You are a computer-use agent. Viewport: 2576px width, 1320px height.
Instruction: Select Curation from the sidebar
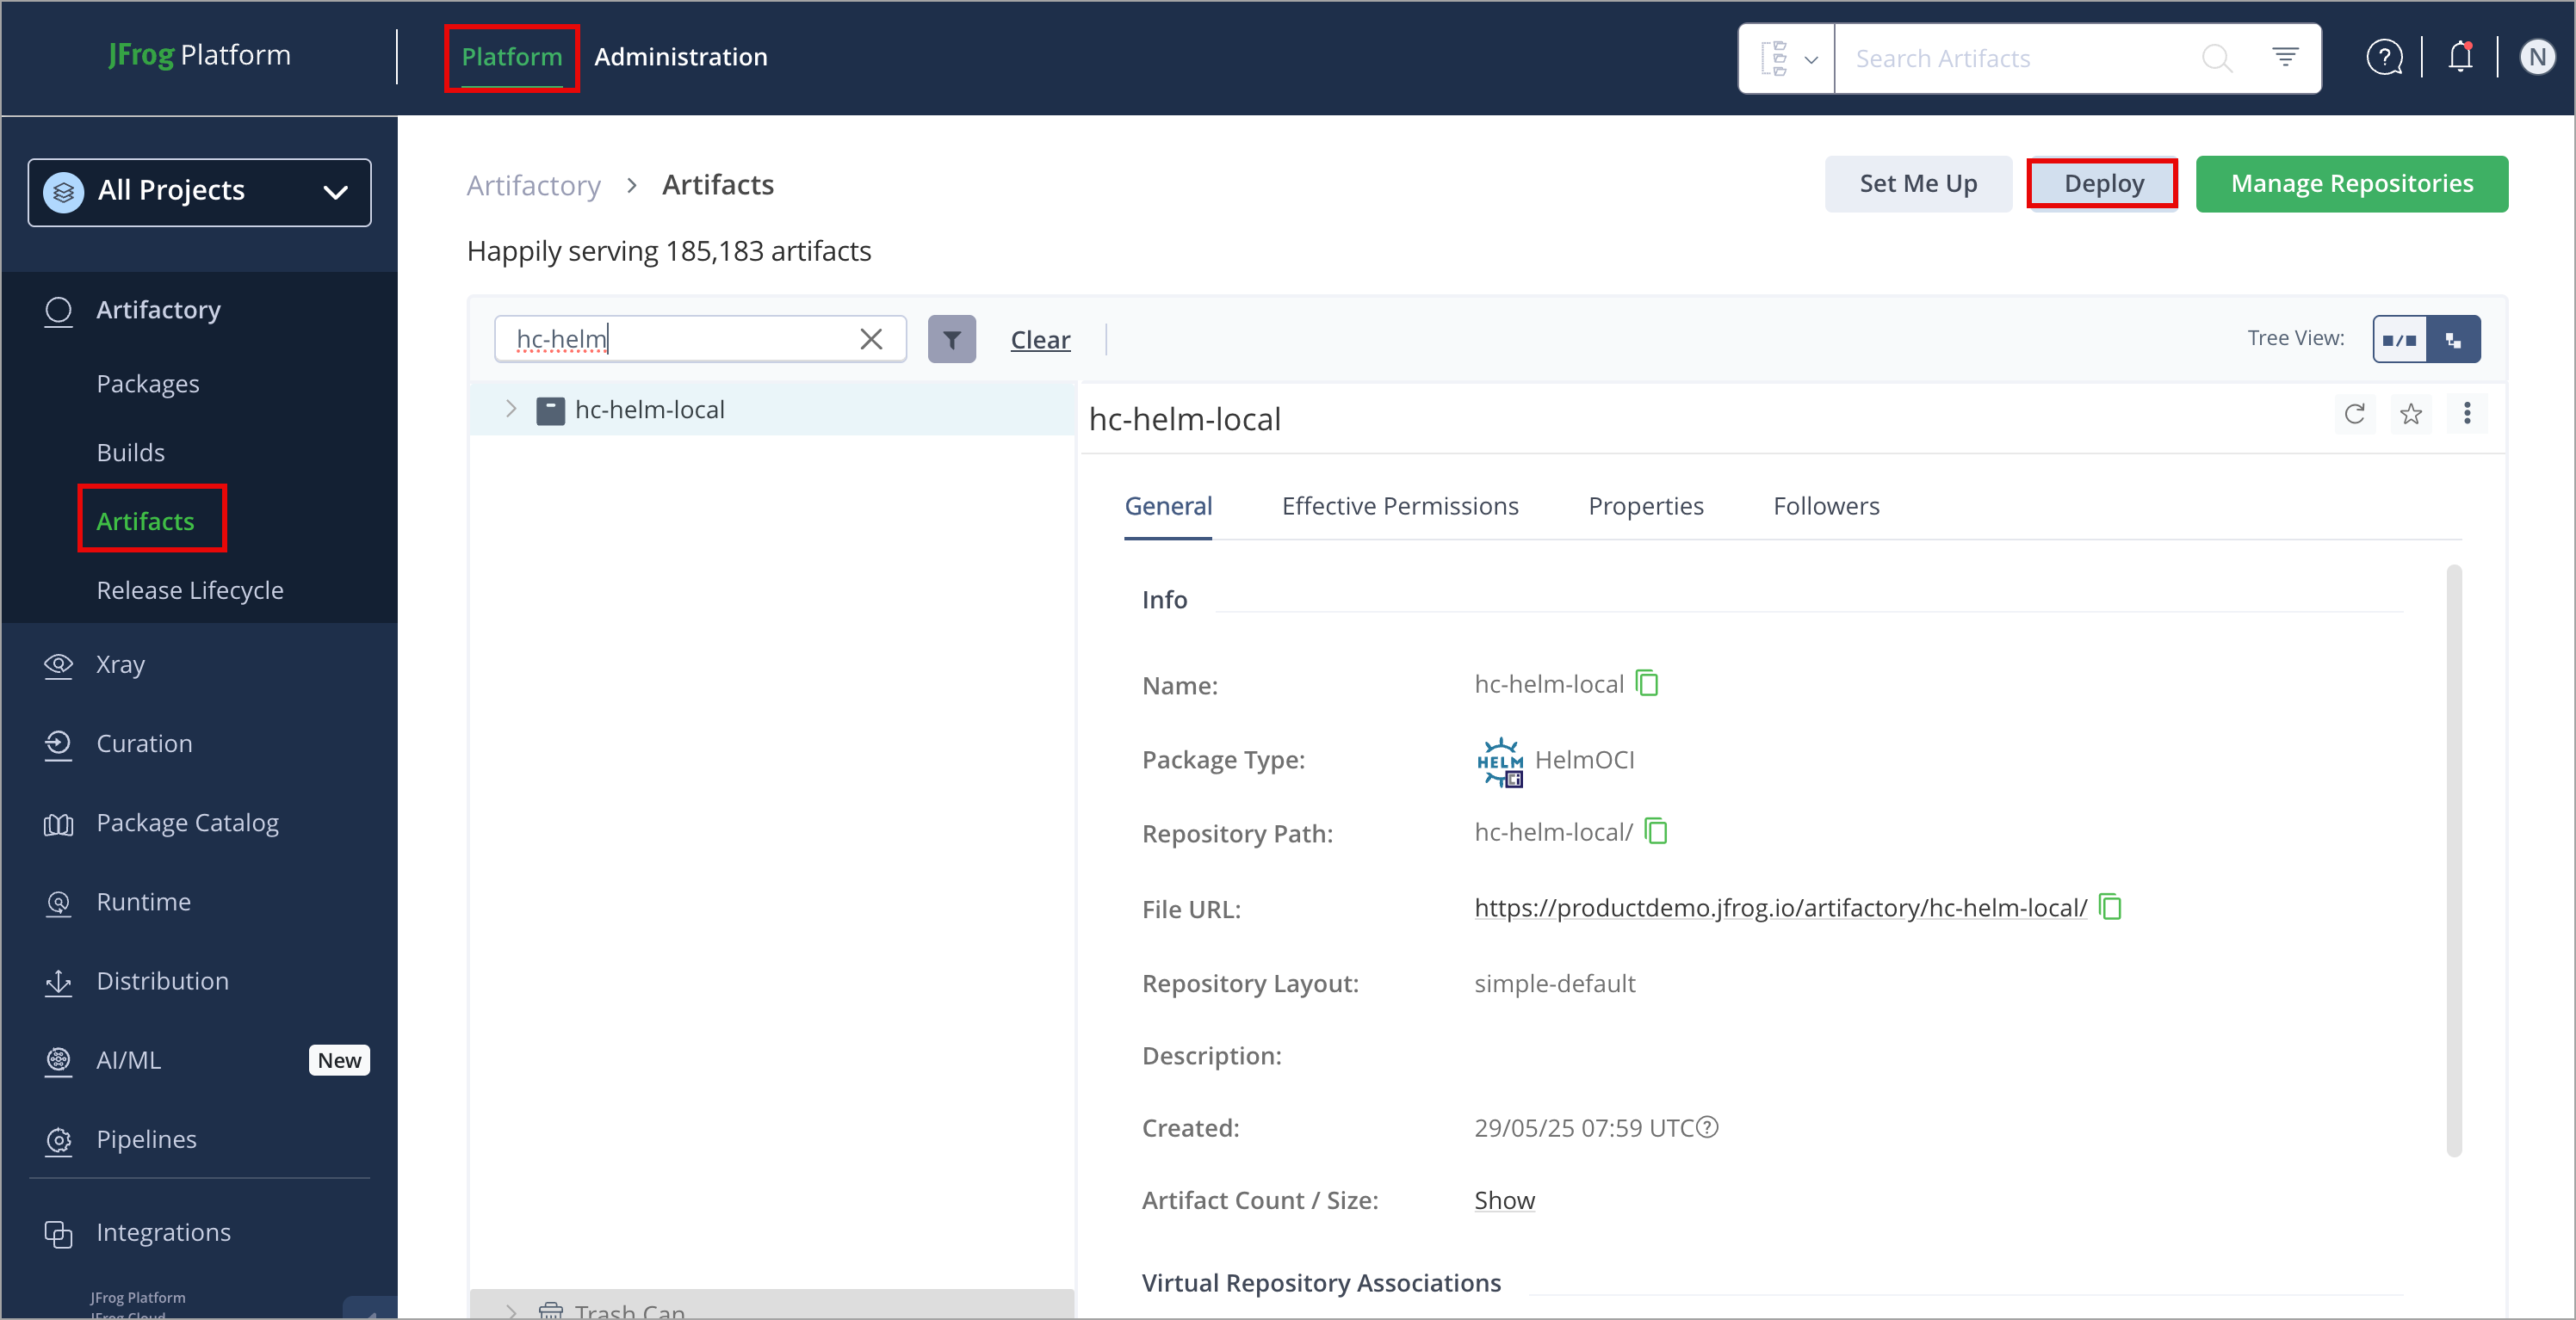144,743
